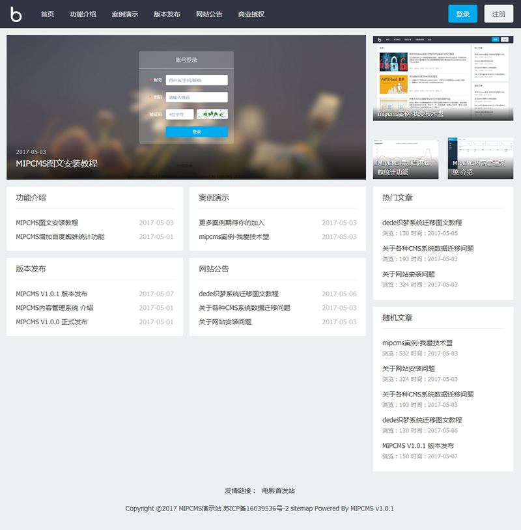Viewport: 521px width, 530px height.
Task: Open the sitemap link in the footer
Action: tap(302, 509)
